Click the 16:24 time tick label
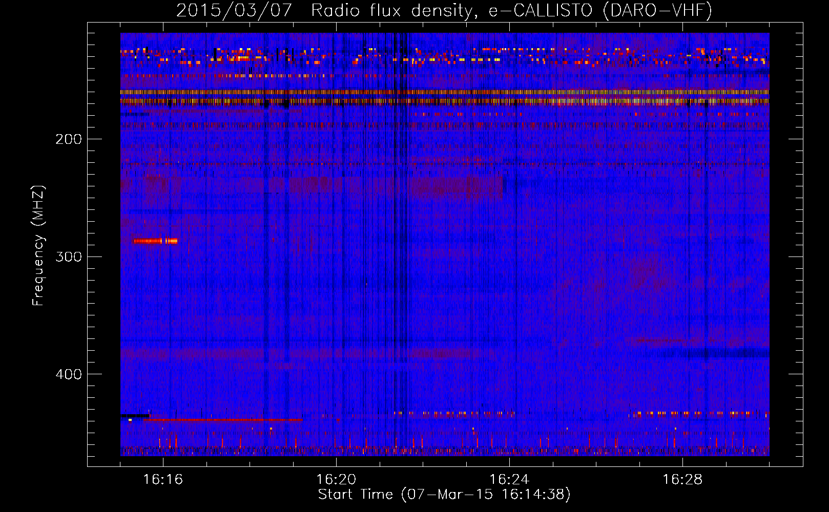Viewport: 829px width, 512px height. [509, 479]
